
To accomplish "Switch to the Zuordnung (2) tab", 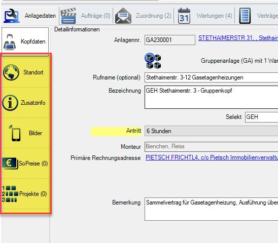I will click(144, 16).
